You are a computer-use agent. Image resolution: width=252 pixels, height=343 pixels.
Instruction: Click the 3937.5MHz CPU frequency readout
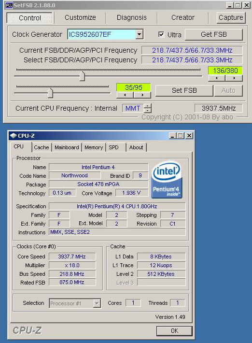pyautogui.click(x=219, y=108)
